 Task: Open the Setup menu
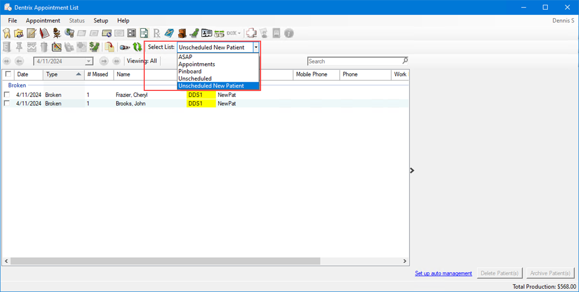point(101,20)
